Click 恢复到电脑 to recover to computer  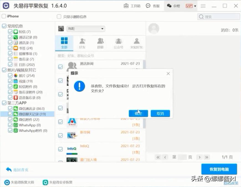click(x=219, y=169)
